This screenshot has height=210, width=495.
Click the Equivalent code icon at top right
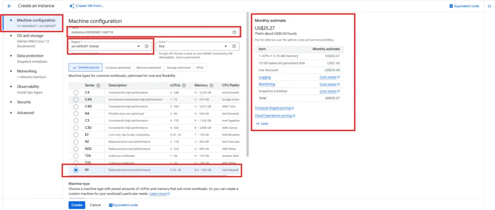pyautogui.click(x=451, y=6)
